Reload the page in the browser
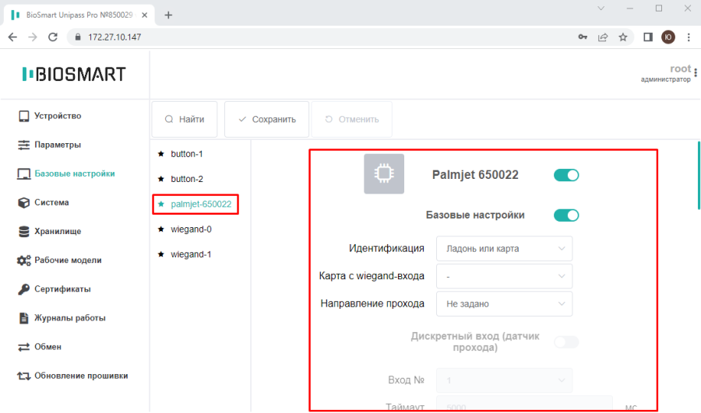This screenshot has height=413, width=701. [53, 37]
